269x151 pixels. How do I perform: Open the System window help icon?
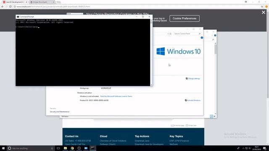202,38
